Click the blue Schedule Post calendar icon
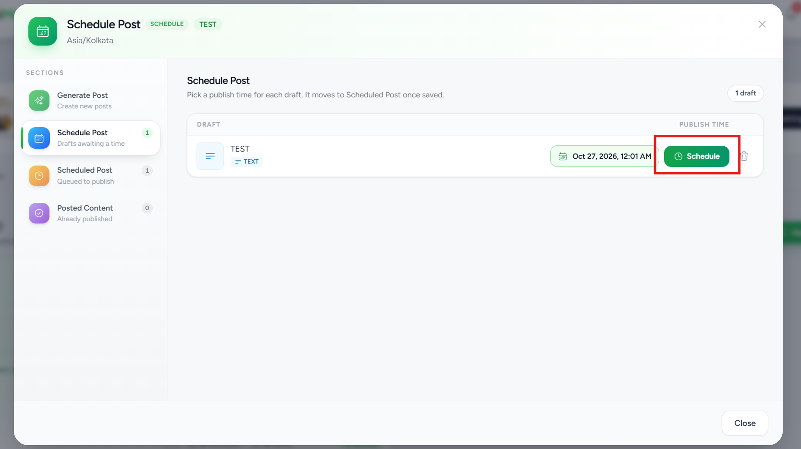The width and height of the screenshot is (801, 449). point(39,138)
